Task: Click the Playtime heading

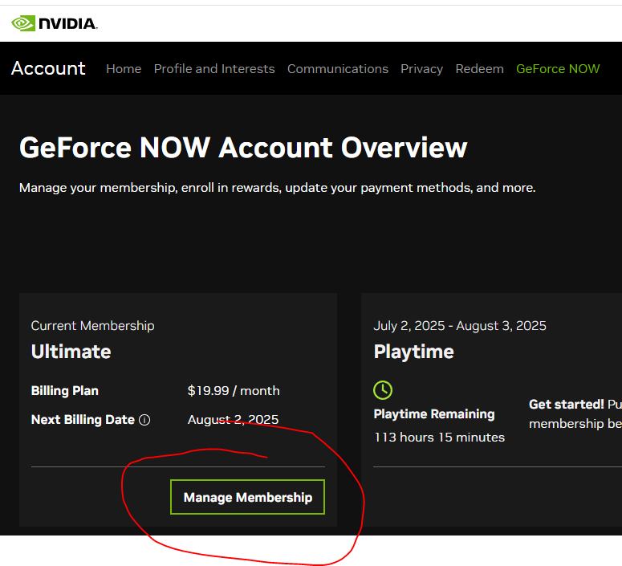Action: point(414,352)
